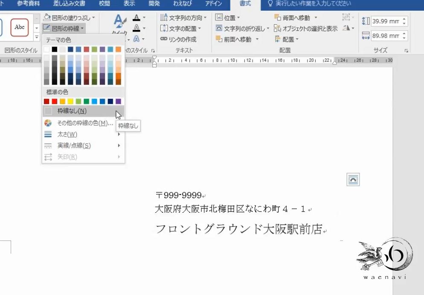Select the 書式 format tab
This screenshot has height=295, width=424.
[x=245, y=4]
